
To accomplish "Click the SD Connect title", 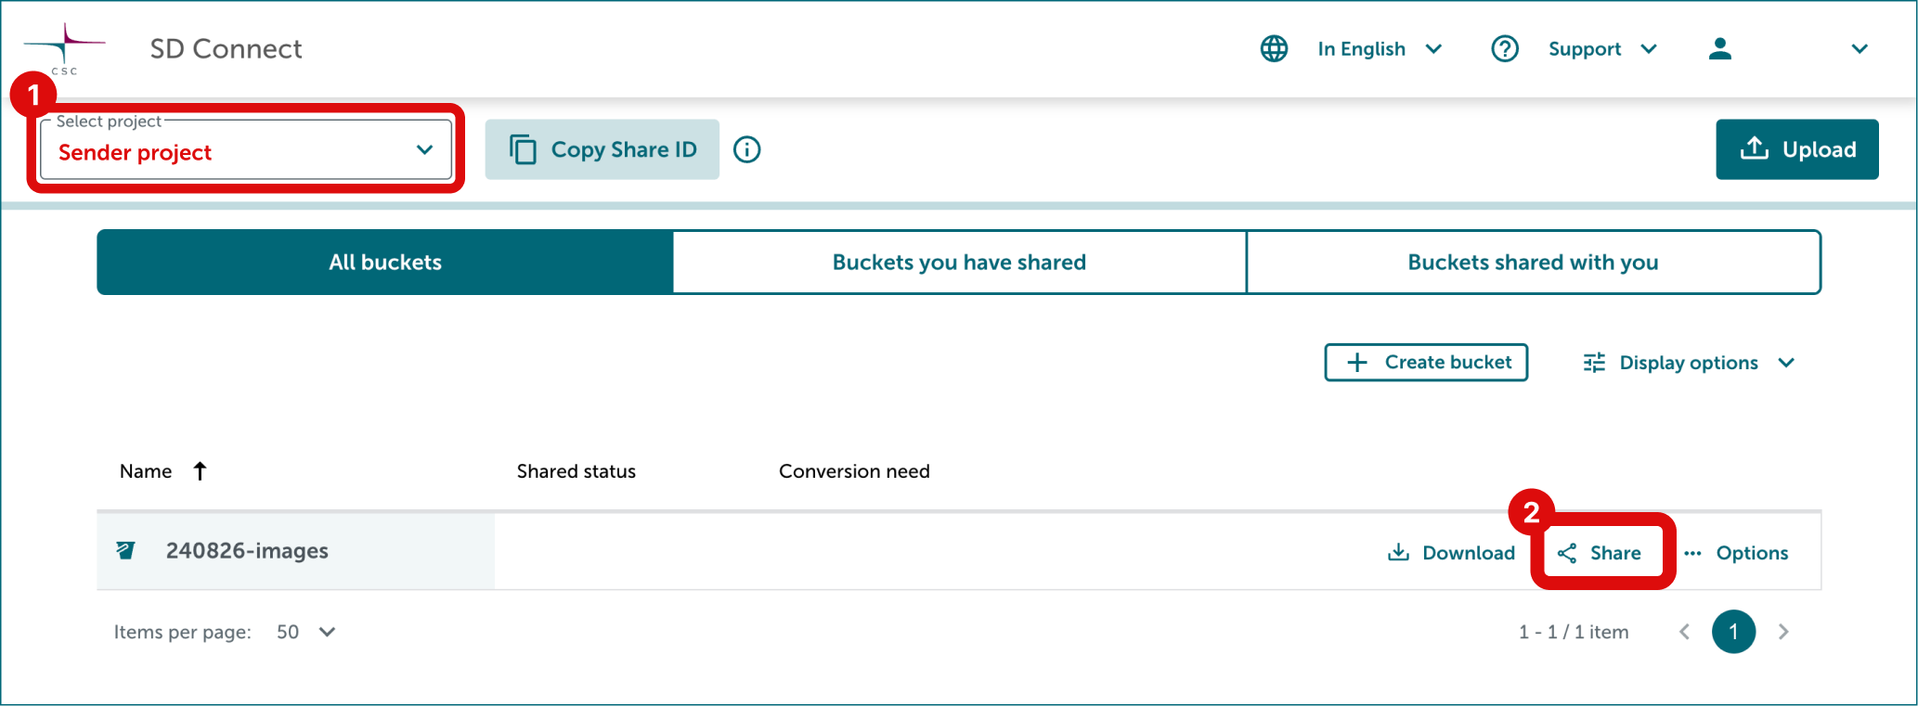I will click(226, 48).
